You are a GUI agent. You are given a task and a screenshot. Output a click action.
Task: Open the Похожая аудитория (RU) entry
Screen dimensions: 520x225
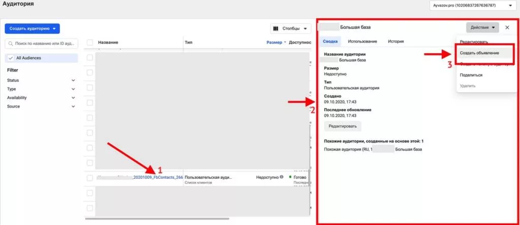pyautogui.click(x=373, y=150)
